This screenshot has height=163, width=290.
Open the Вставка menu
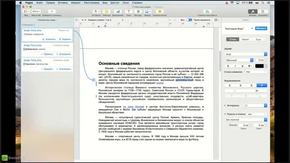63,3
